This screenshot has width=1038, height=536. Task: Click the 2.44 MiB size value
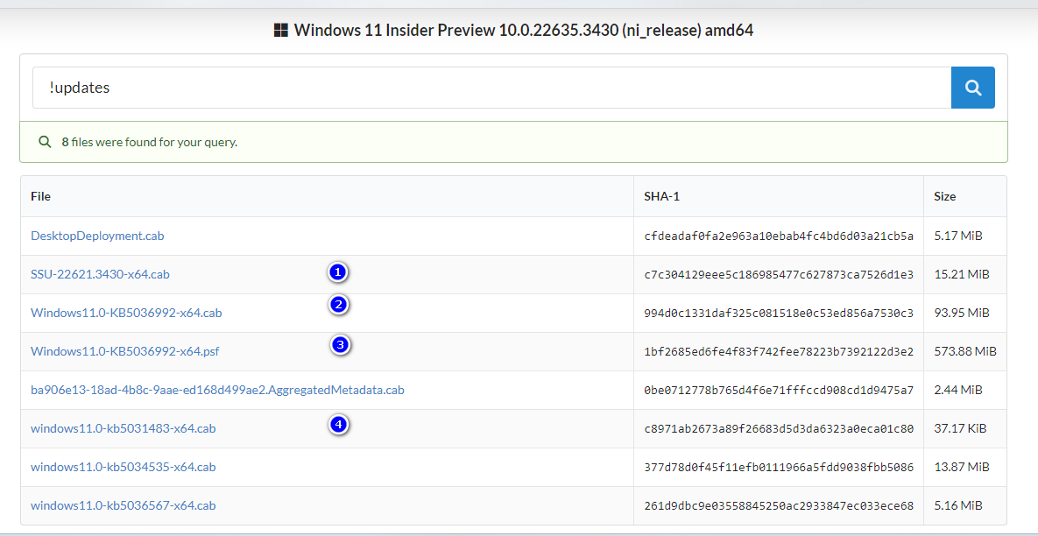point(958,390)
